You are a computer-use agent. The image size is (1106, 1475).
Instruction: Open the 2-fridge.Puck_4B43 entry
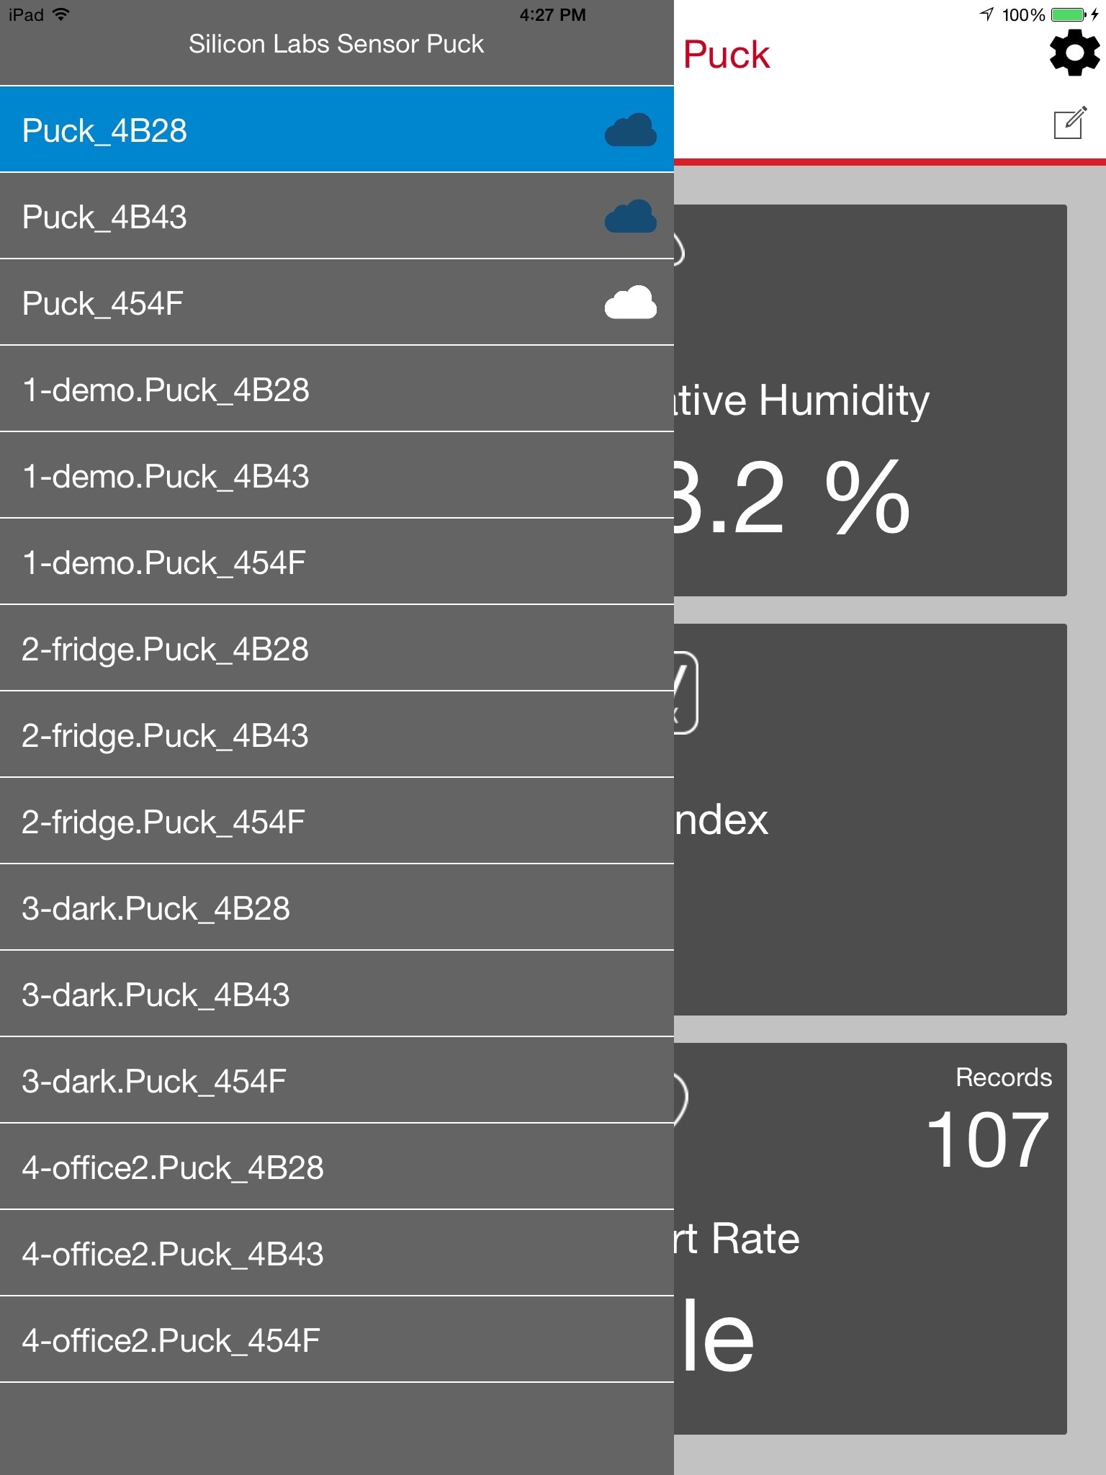click(288, 735)
